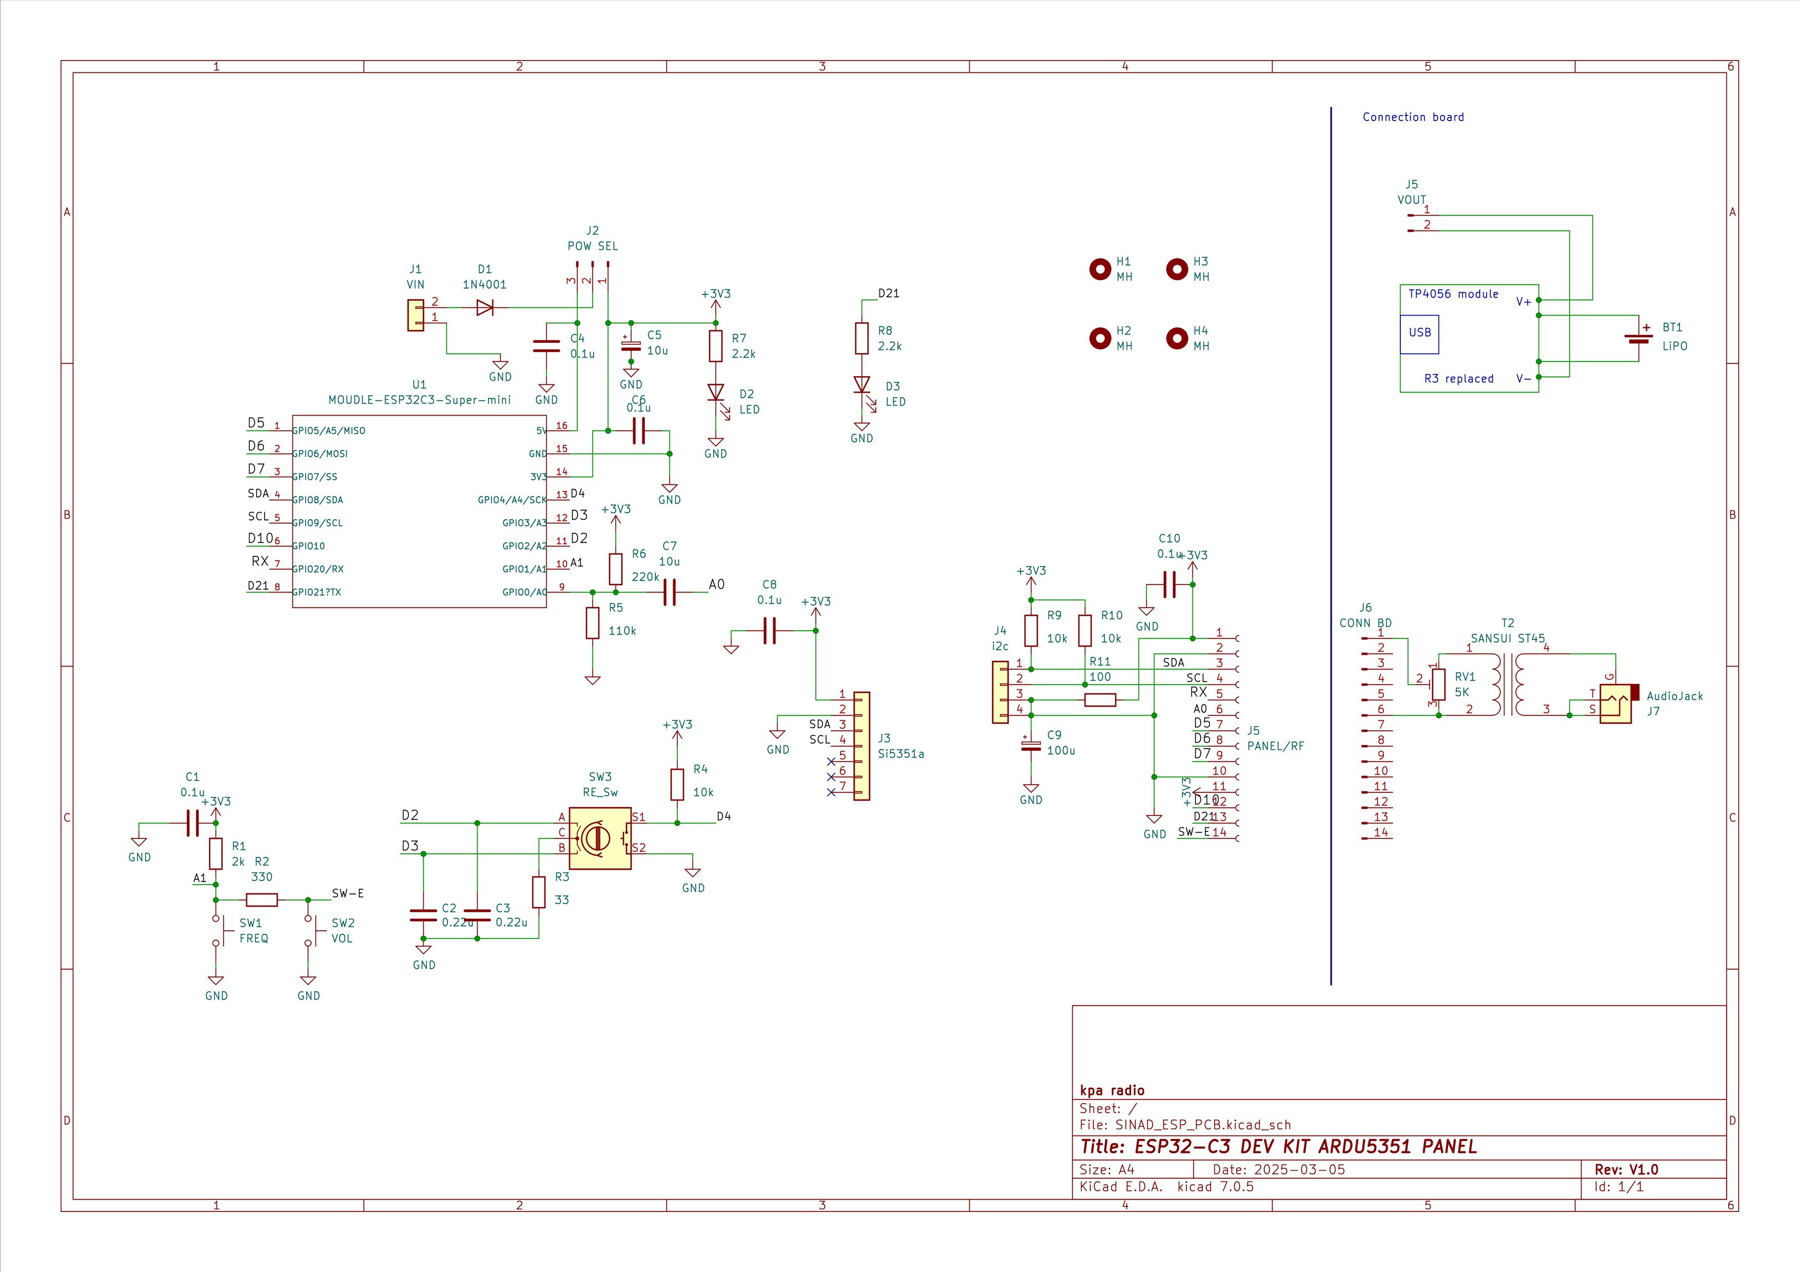Select resistor R1 2k symbol
This screenshot has height=1272, width=1800.
pos(216,854)
